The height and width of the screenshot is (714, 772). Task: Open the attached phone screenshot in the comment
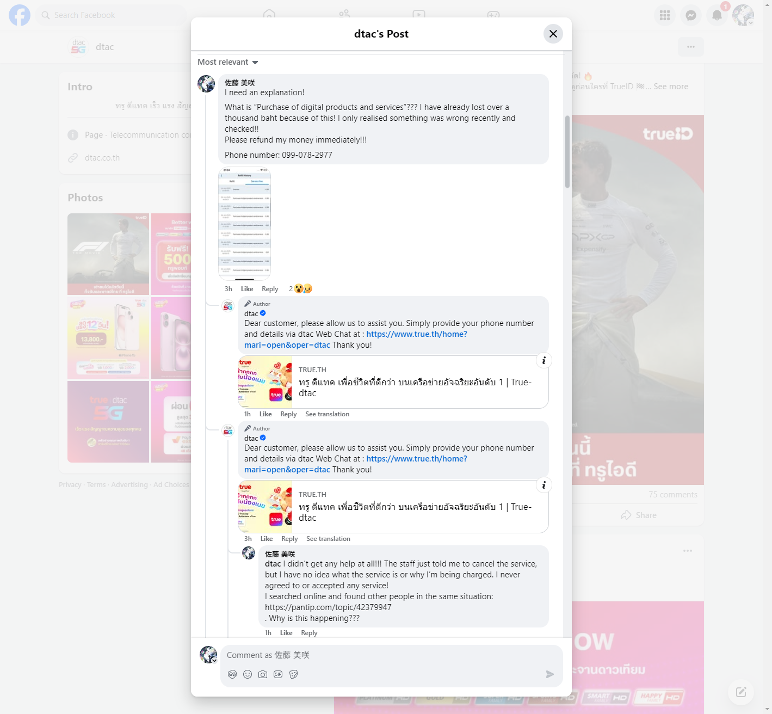tap(244, 224)
